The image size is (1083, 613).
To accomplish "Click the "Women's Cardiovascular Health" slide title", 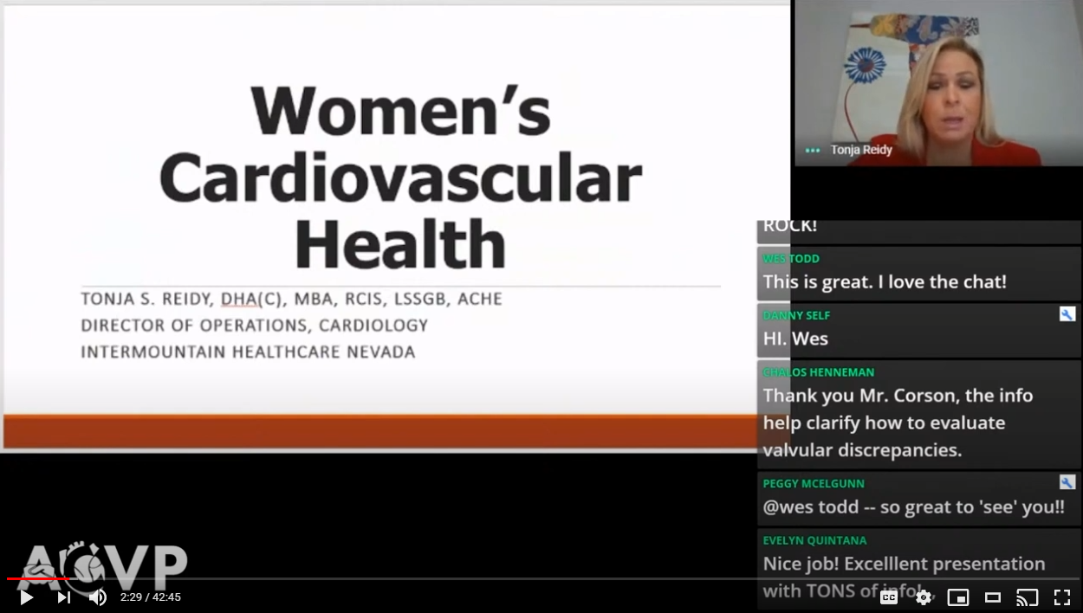I will coord(400,177).
